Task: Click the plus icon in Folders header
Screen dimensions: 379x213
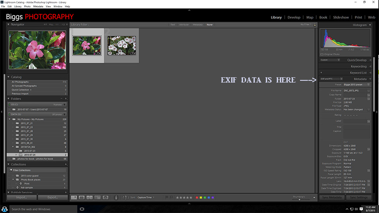Action: coord(66,99)
